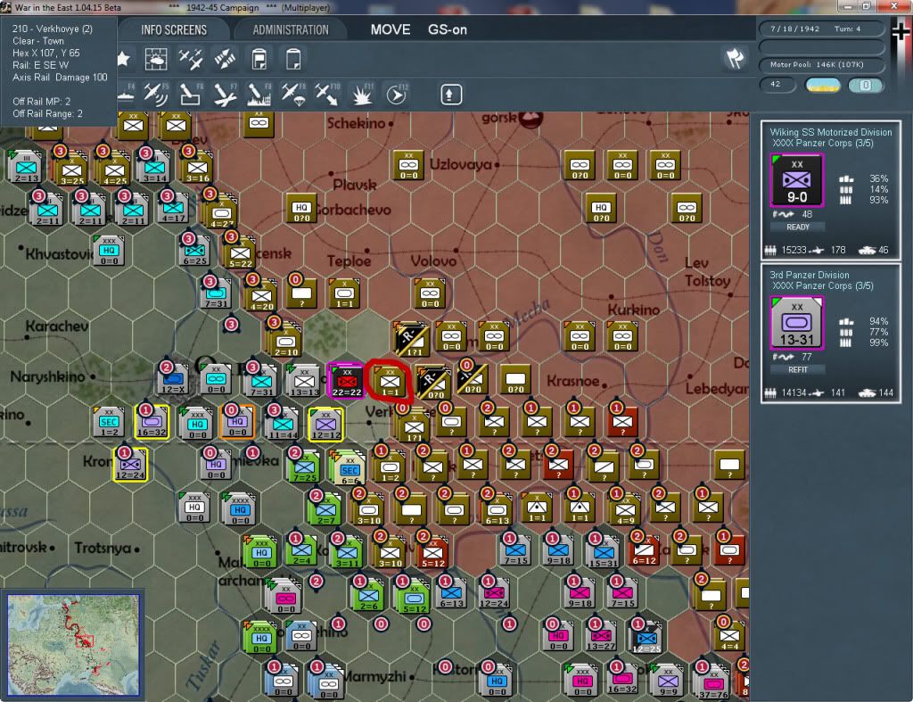Click the strategic minimap overview
This screenshot has height=702, width=913.
[73, 645]
